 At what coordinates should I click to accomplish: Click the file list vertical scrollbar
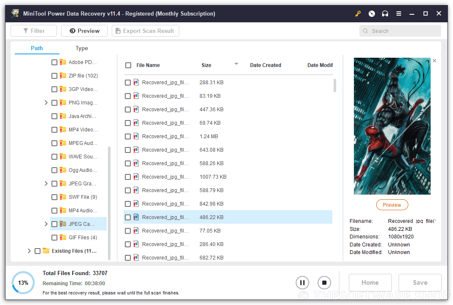point(335,86)
